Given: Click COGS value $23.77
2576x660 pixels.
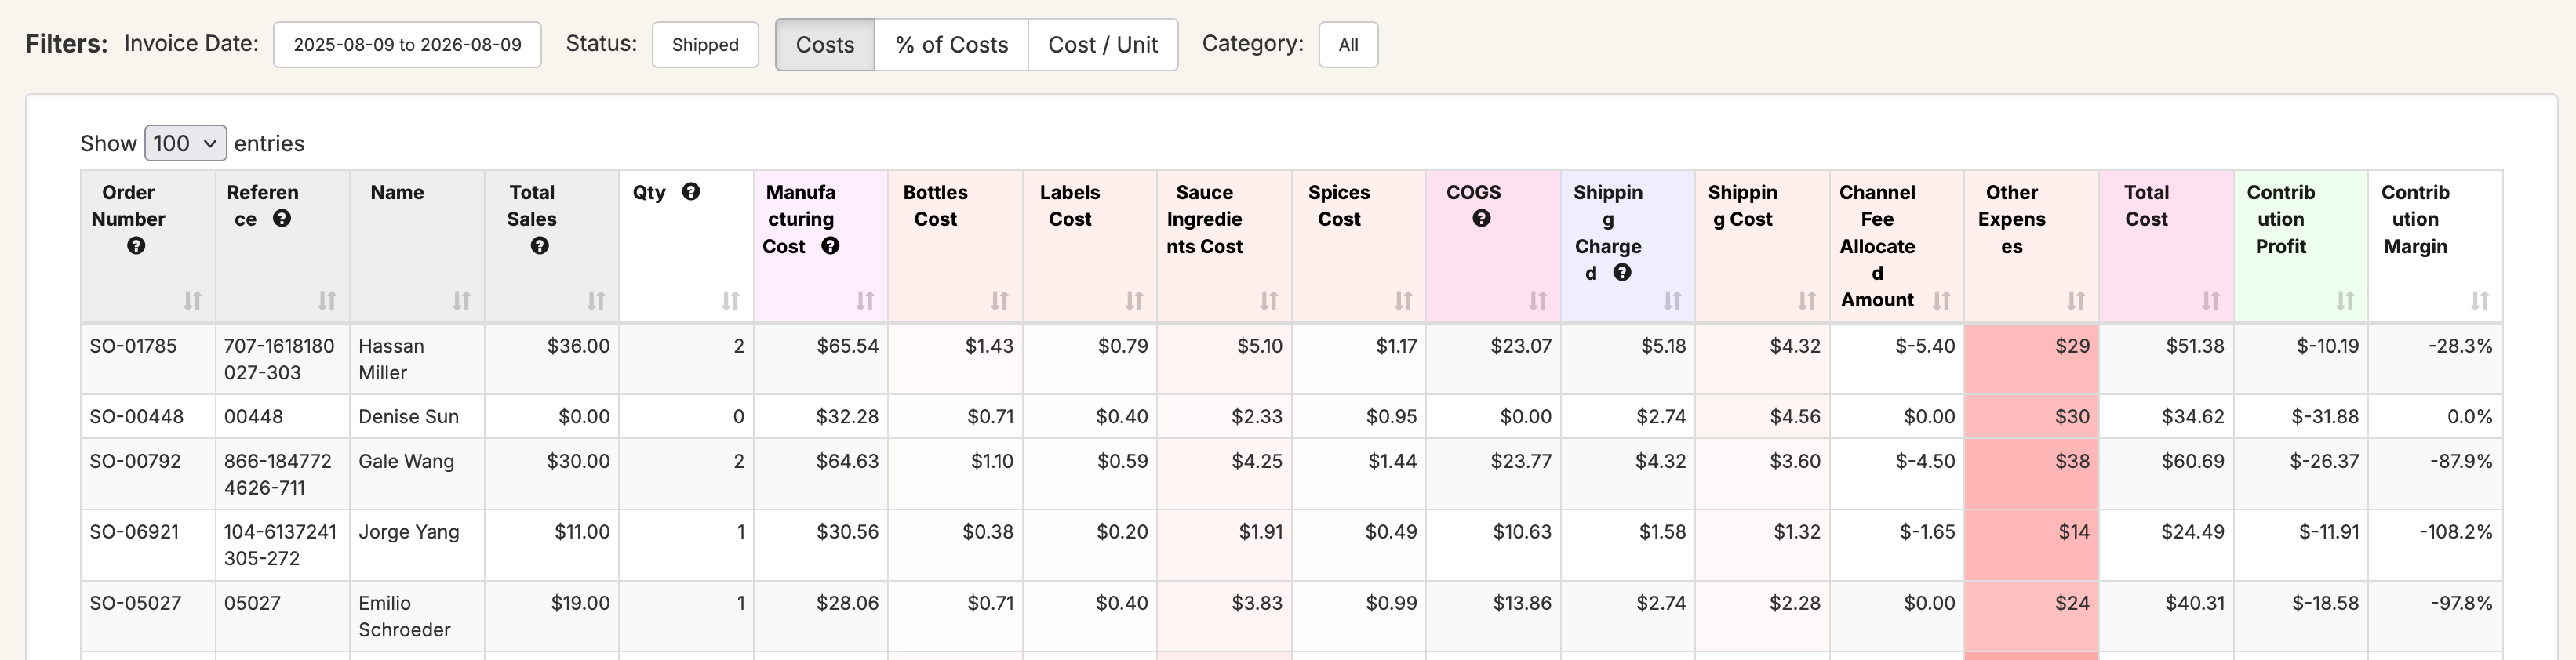Looking at the screenshot, I should 1521,461.
